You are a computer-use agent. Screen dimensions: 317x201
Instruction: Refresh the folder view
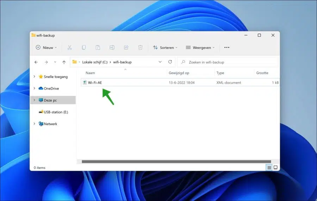tap(170, 62)
